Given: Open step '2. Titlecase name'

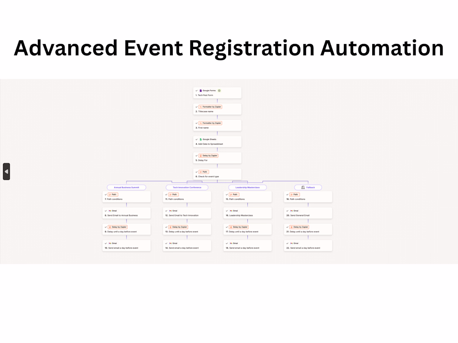Looking at the screenshot, I should (x=217, y=109).
